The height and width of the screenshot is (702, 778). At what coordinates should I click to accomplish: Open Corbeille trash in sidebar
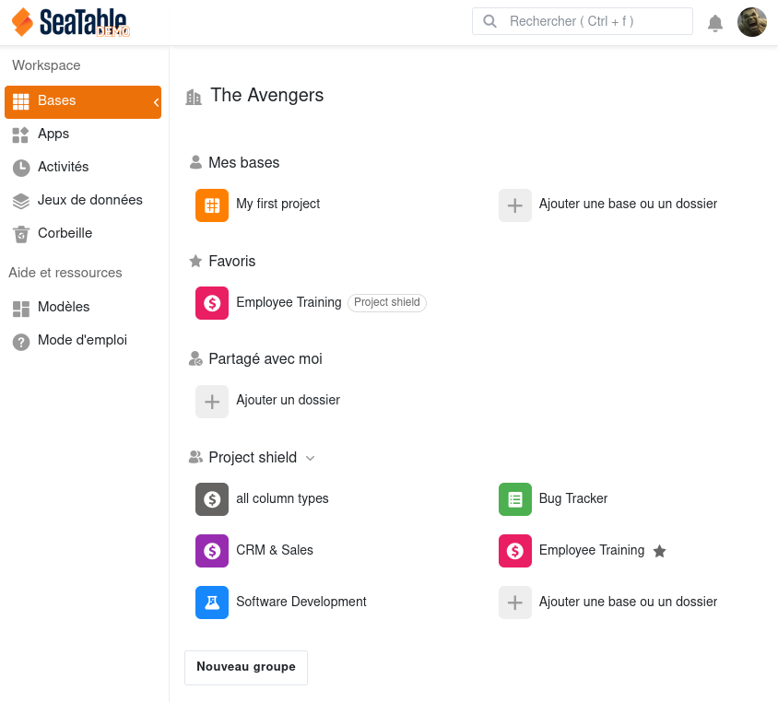pyautogui.click(x=65, y=234)
